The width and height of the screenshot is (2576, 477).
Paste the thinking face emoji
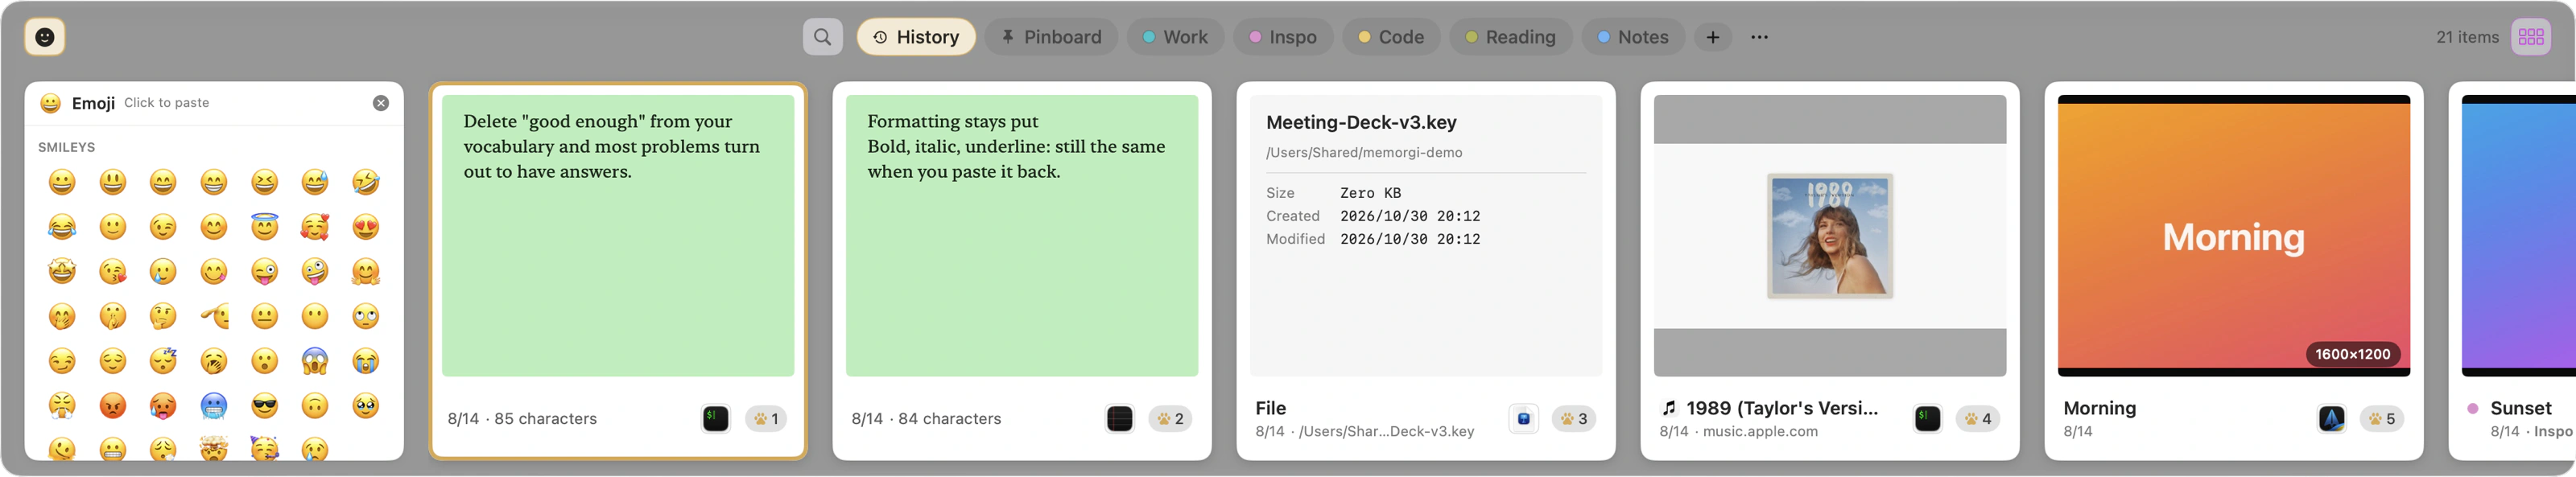[x=163, y=316]
